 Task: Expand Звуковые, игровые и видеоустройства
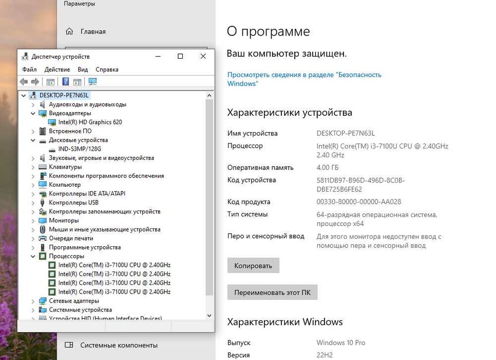pyautogui.click(x=33, y=158)
